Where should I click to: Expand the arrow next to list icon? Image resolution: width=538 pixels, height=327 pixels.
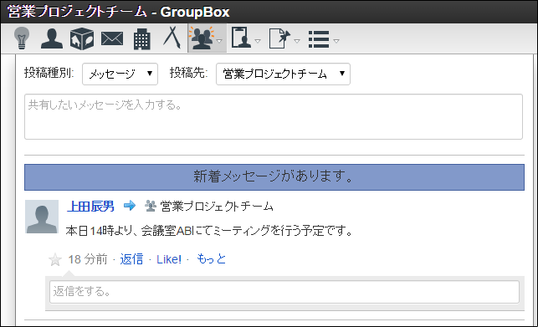[336, 41]
